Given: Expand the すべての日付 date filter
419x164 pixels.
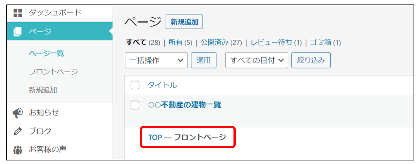Looking at the screenshot, I should coord(257,60).
